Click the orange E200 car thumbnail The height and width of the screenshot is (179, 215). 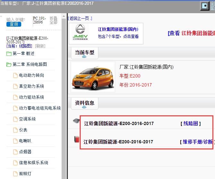(93, 77)
